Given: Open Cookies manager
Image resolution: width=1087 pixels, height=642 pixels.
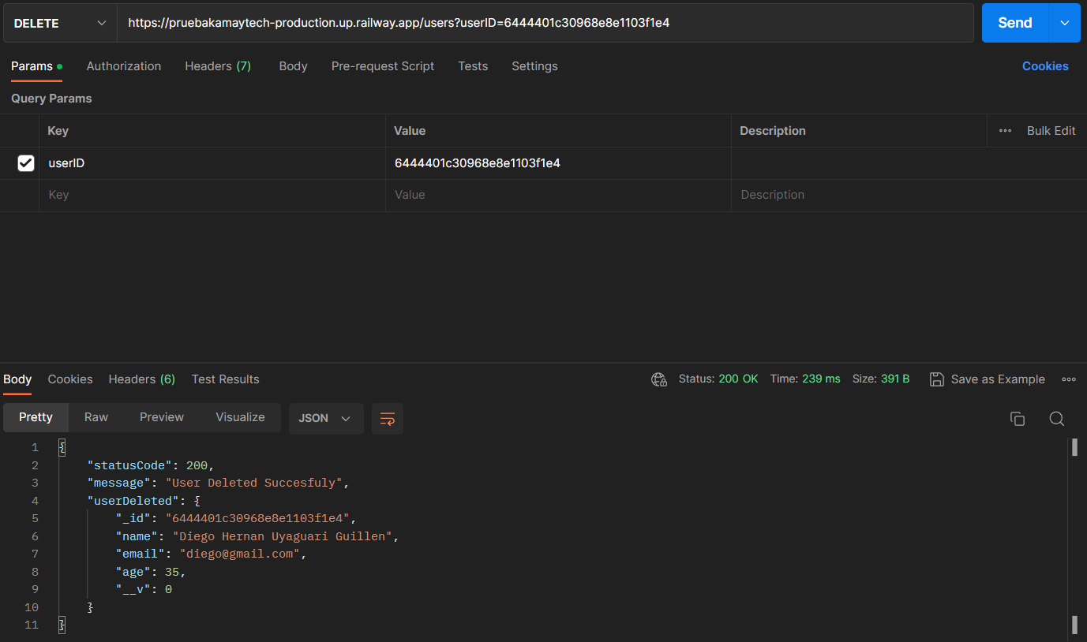Looking at the screenshot, I should coord(1045,65).
